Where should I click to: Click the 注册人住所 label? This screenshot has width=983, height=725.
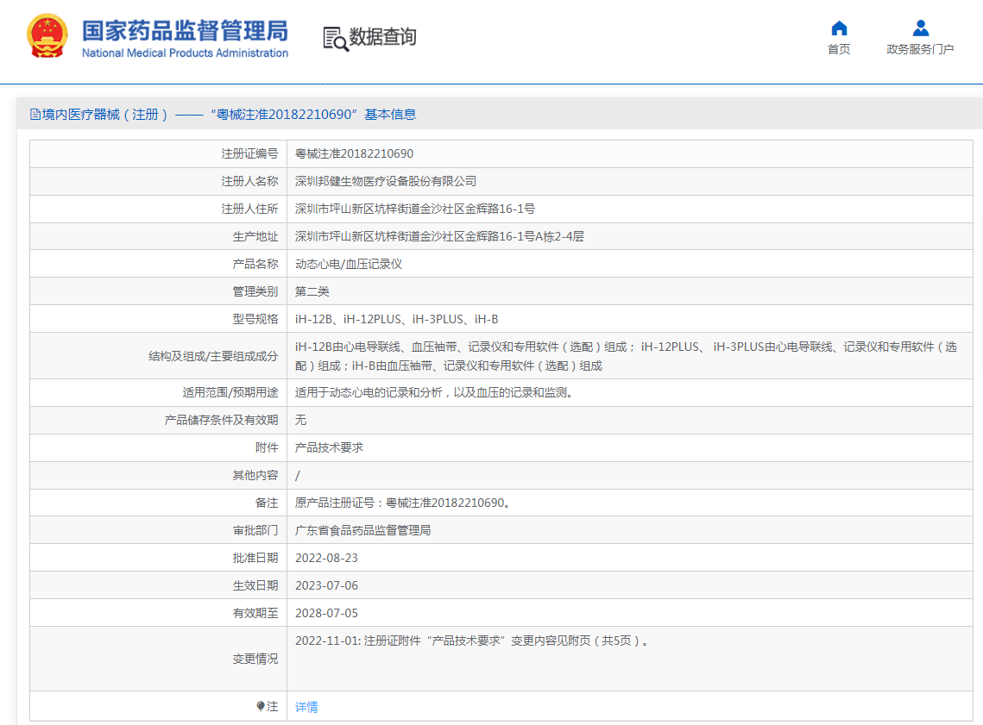(249, 209)
